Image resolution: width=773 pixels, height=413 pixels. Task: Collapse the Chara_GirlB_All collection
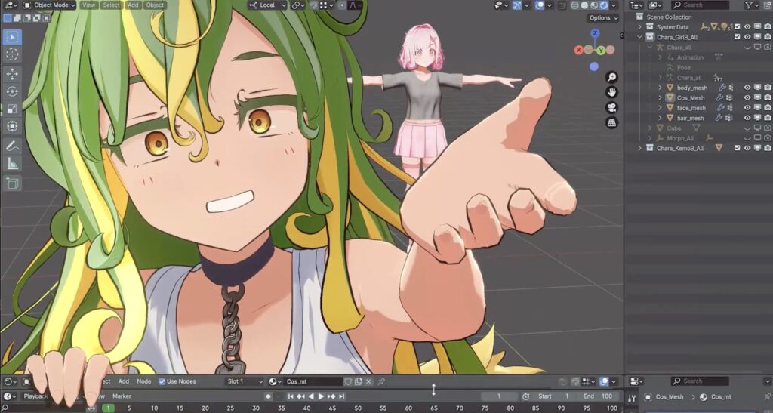[640, 37]
